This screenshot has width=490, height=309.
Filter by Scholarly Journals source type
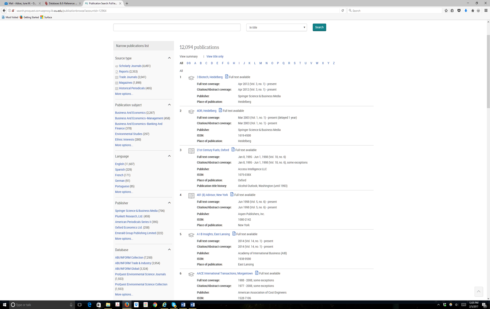pos(130,66)
